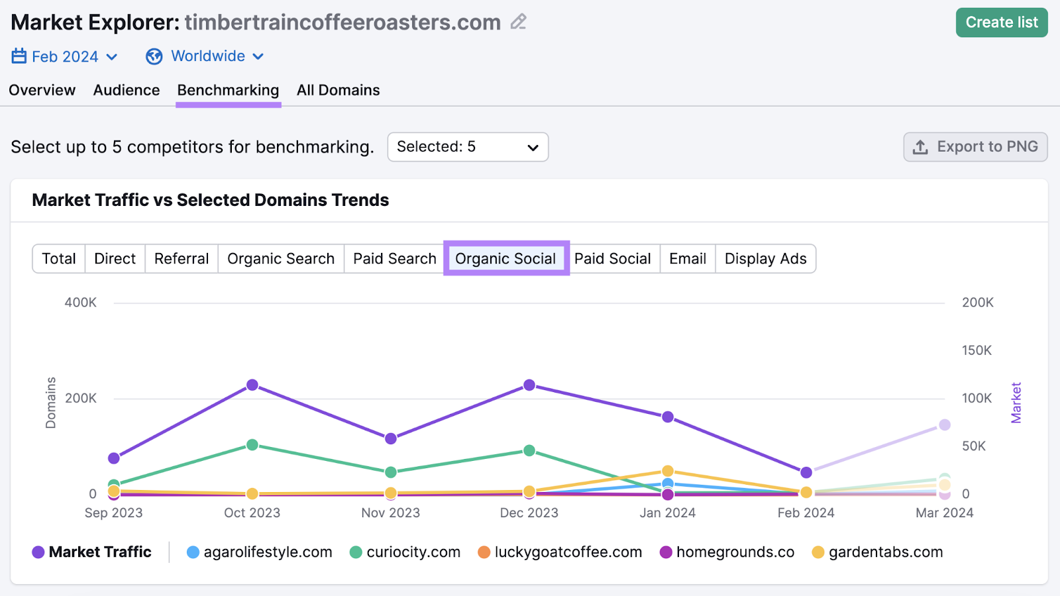Click the yellow gardentabs.com legend dot
The width and height of the screenshot is (1060, 596).
coord(820,552)
